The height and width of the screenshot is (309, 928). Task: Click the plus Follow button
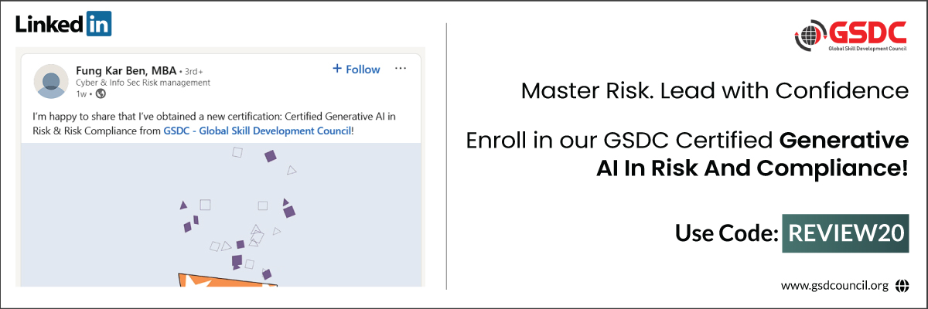pyautogui.click(x=356, y=70)
